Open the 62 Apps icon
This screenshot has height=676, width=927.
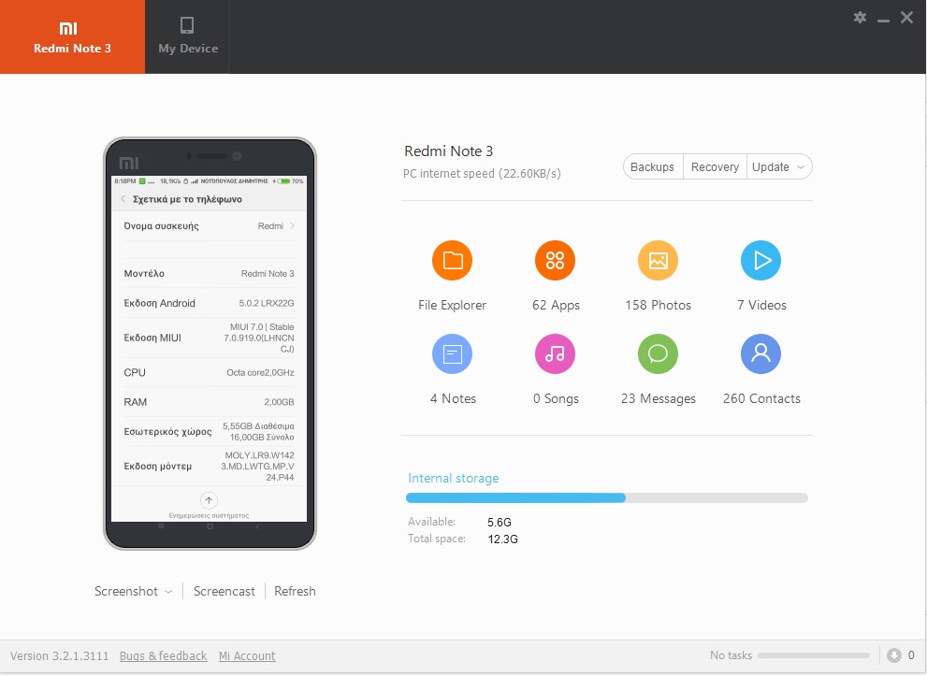[555, 261]
